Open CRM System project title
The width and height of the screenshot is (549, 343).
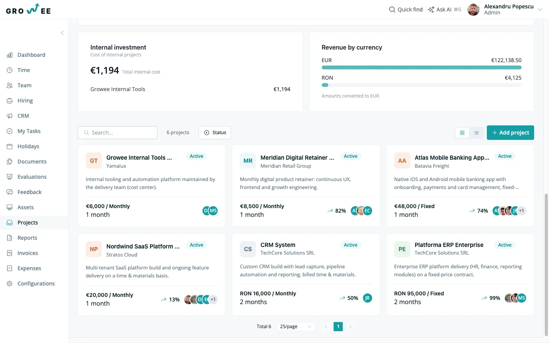click(x=278, y=245)
